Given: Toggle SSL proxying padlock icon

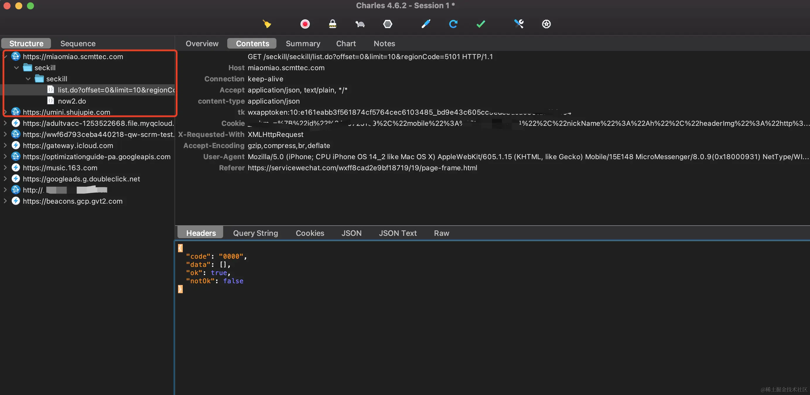Looking at the screenshot, I should tap(332, 24).
